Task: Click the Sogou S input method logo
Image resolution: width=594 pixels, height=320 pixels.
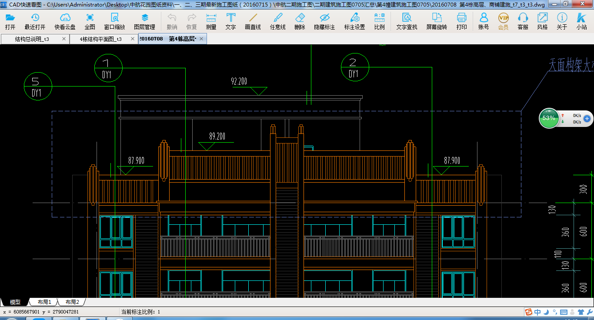Action: [528, 312]
